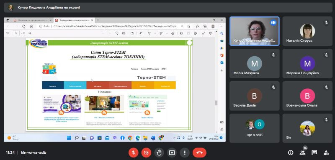Image resolution: width=335 pixels, height=160 pixels.
Task: Zoom out the PDF with the minus button
Action: (x=103, y=33)
